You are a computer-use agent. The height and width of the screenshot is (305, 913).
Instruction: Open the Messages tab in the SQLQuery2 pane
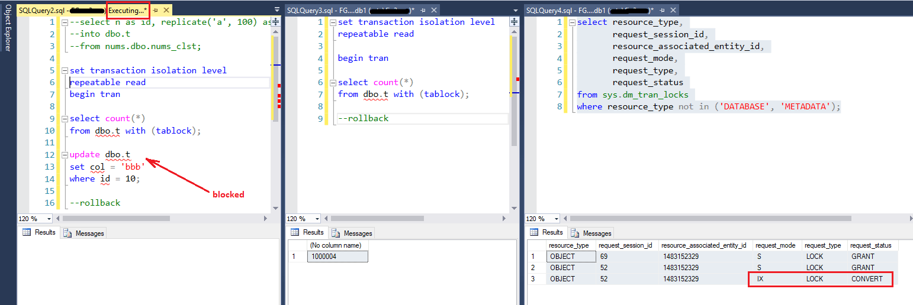click(84, 233)
